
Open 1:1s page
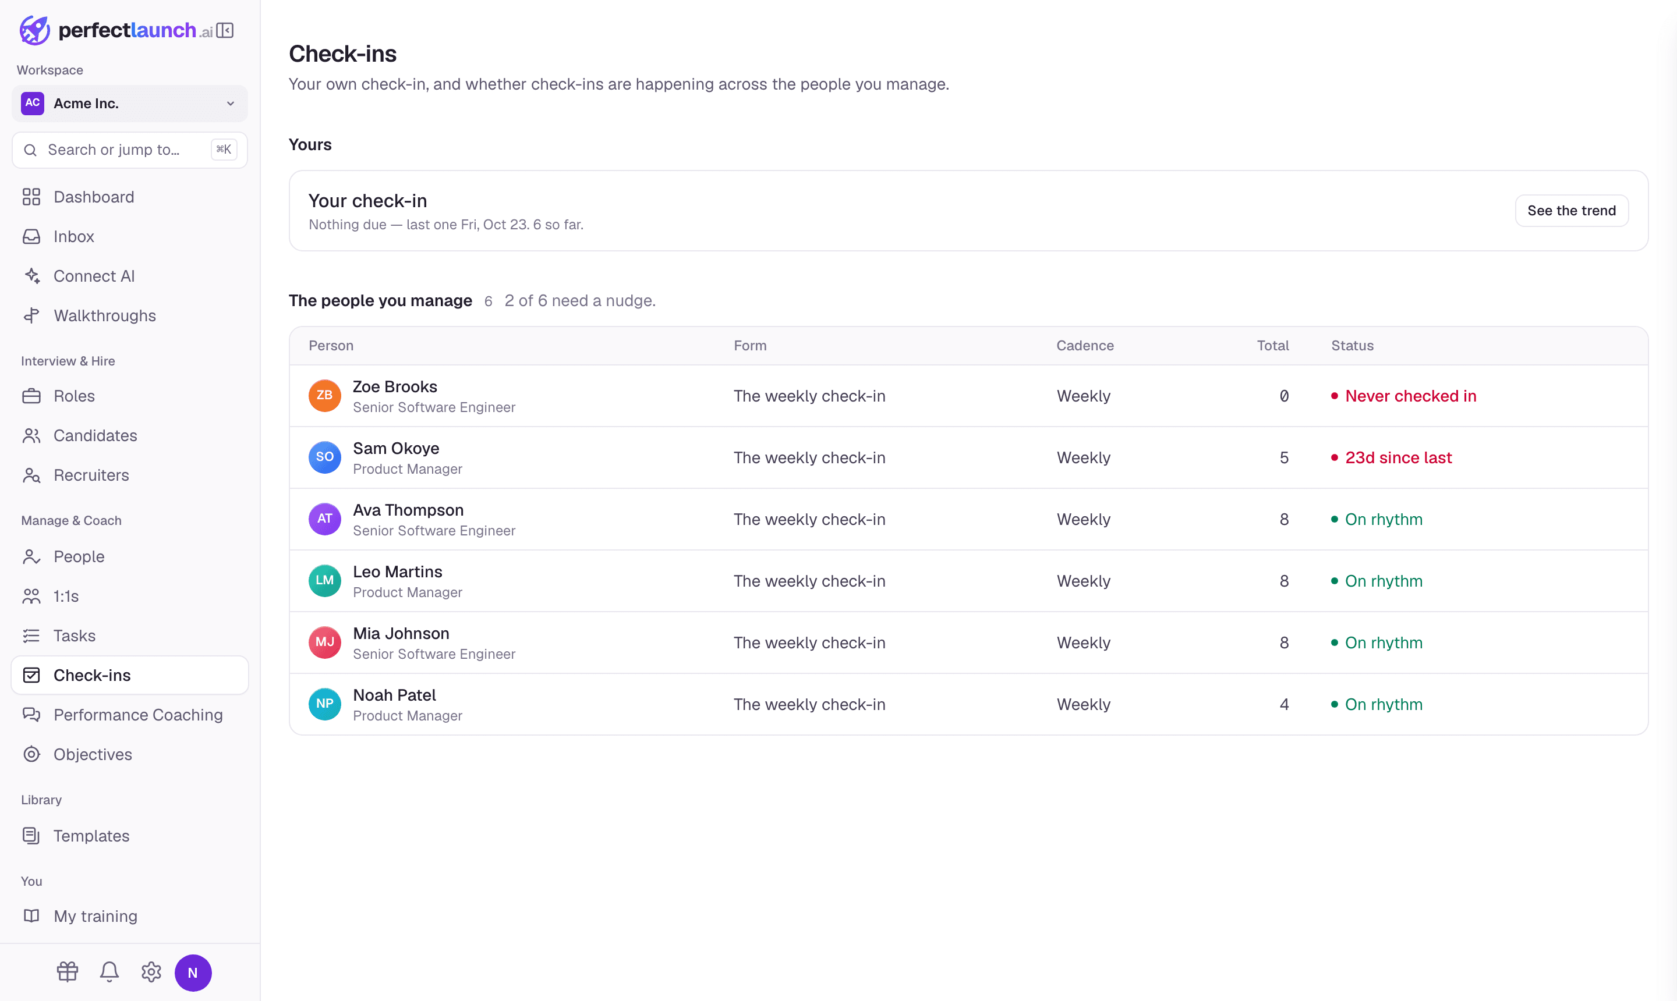(130, 597)
